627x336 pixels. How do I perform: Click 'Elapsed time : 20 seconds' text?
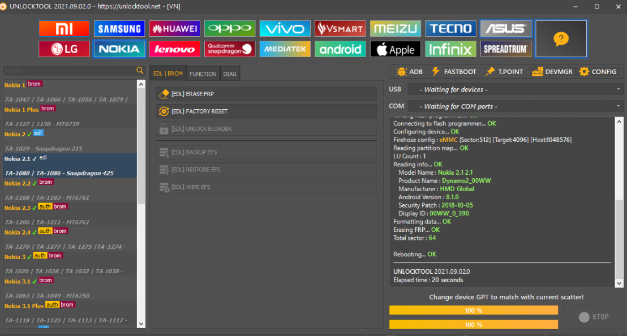pyautogui.click(x=428, y=279)
